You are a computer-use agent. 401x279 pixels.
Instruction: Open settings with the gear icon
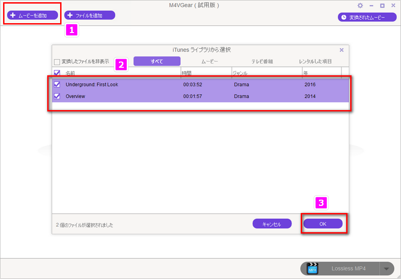pos(360,5)
